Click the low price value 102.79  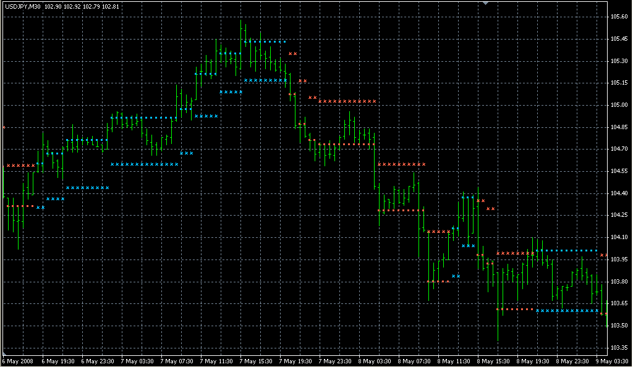click(x=91, y=7)
